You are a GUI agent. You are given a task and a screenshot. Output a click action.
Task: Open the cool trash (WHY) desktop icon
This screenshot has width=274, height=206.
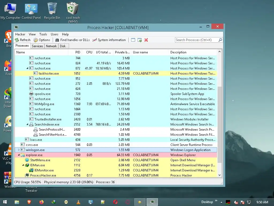pyautogui.click(x=73, y=12)
